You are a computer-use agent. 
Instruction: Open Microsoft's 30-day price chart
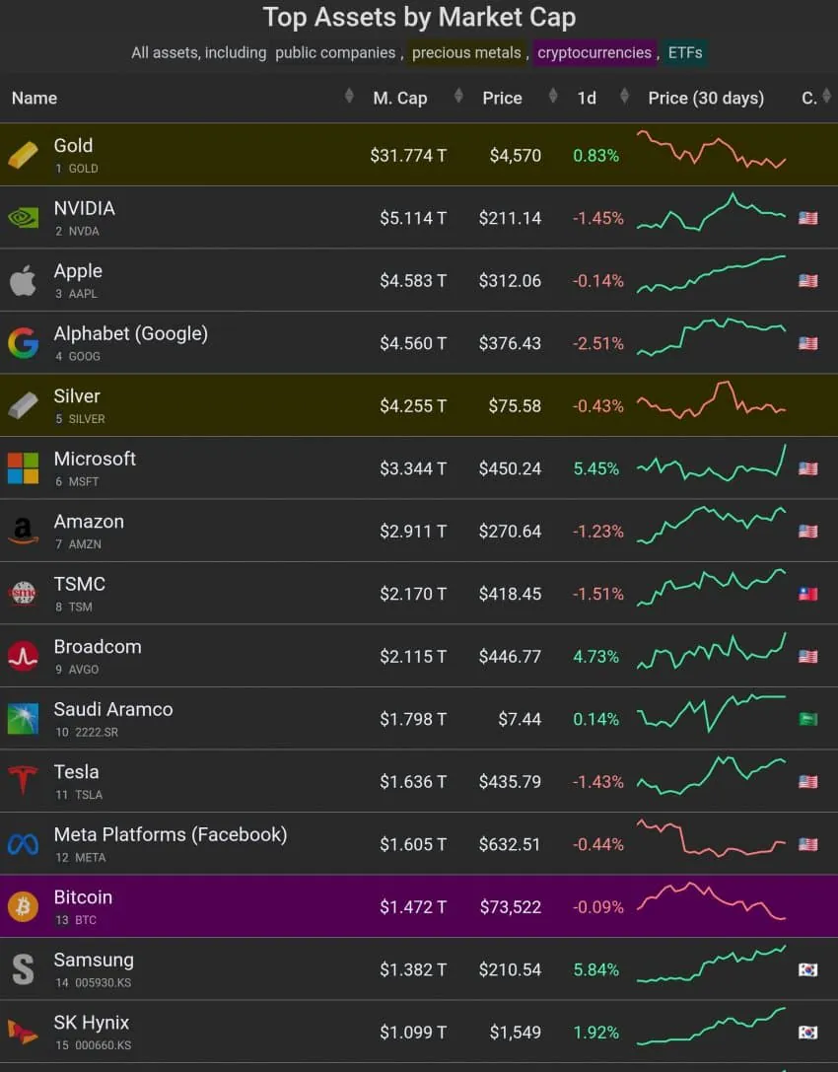pos(711,464)
